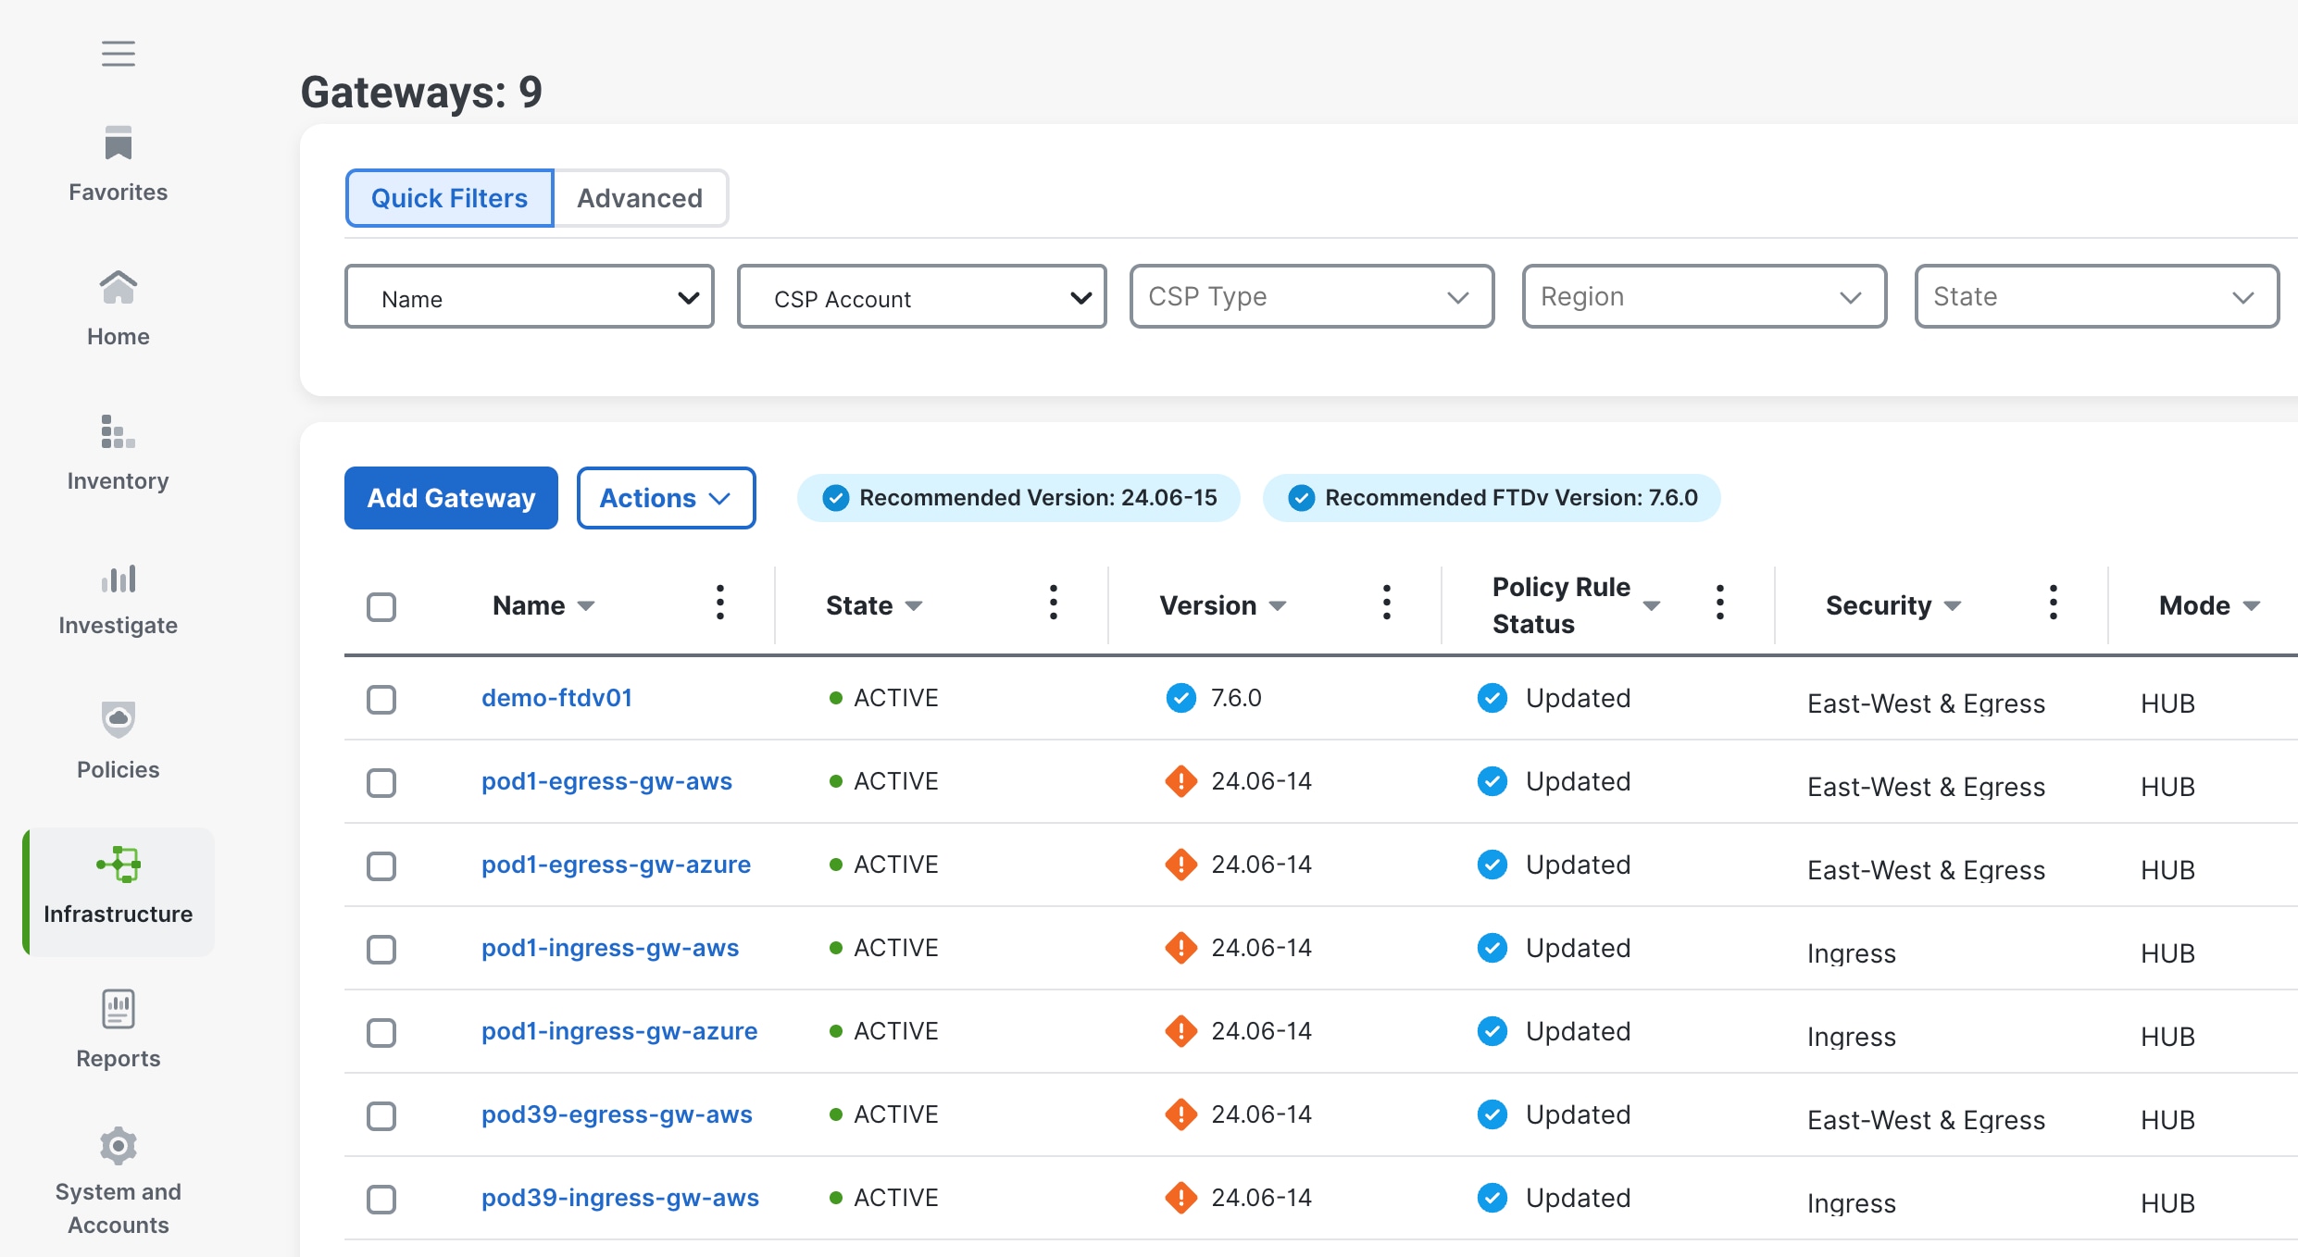Open the column options menu next to State
The height and width of the screenshot is (1257, 2298).
(x=1053, y=604)
